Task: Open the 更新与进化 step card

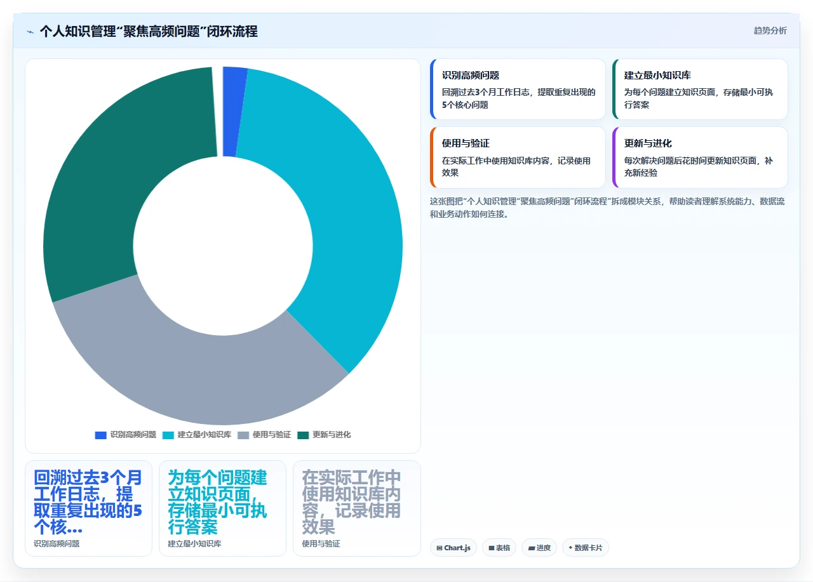Action: 700,157
